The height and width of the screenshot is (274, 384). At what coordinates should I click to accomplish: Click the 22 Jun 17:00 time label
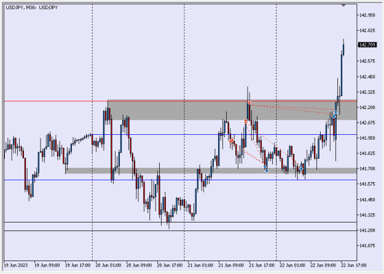(354, 265)
